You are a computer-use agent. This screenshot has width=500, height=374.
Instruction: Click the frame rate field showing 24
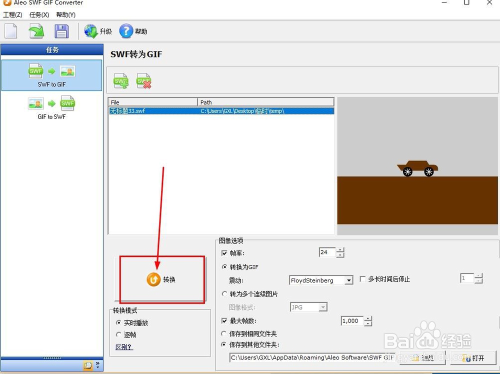point(327,252)
